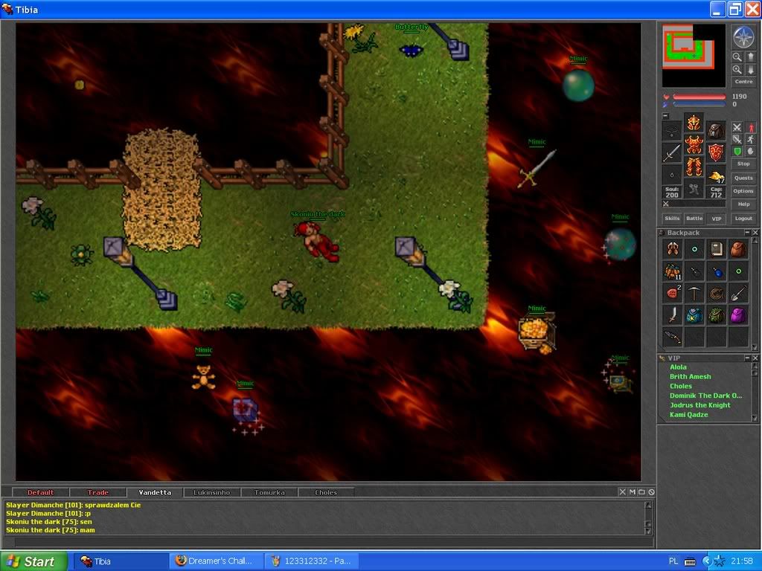
Task: Close the VIP list panel
Action: click(x=755, y=358)
